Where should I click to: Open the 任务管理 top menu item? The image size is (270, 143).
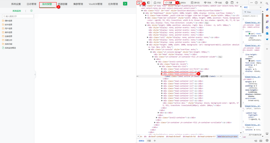pyautogui.click(x=113, y=4)
